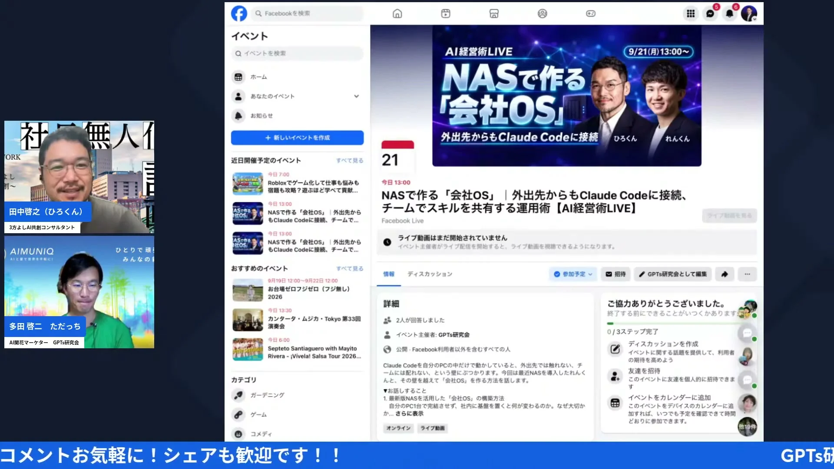Open the first NASで作る event at 13:00
The height and width of the screenshot is (469, 834).
pos(297,213)
